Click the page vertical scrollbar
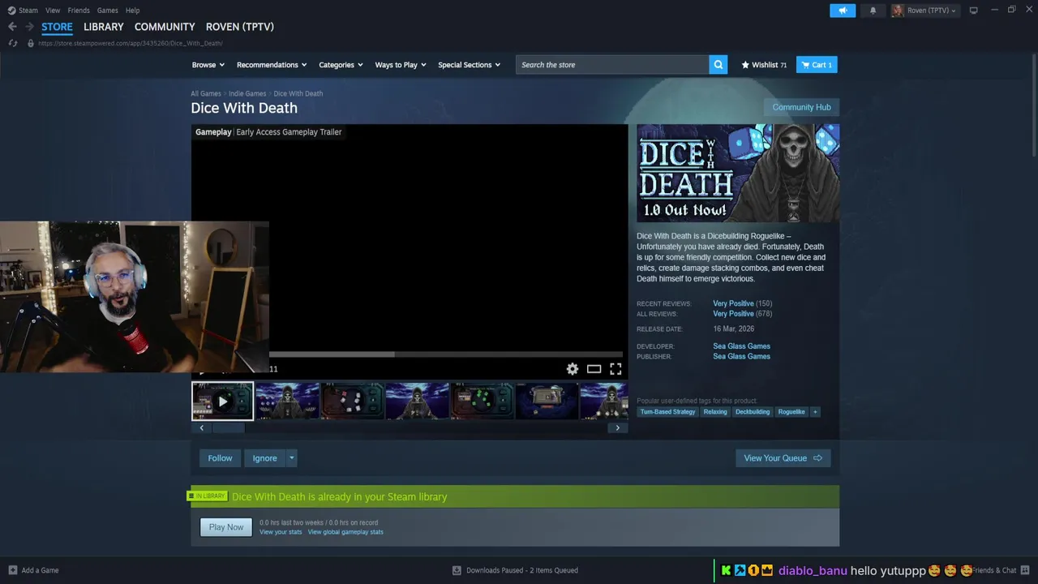Viewport: 1038px width, 584px height. click(x=1033, y=105)
